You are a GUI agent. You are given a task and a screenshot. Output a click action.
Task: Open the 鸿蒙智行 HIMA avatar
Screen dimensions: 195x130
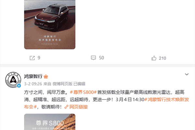[13, 80]
